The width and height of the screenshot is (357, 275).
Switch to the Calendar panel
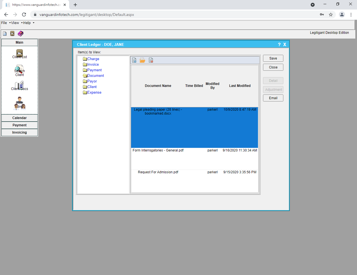pyautogui.click(x=19, y=118)
